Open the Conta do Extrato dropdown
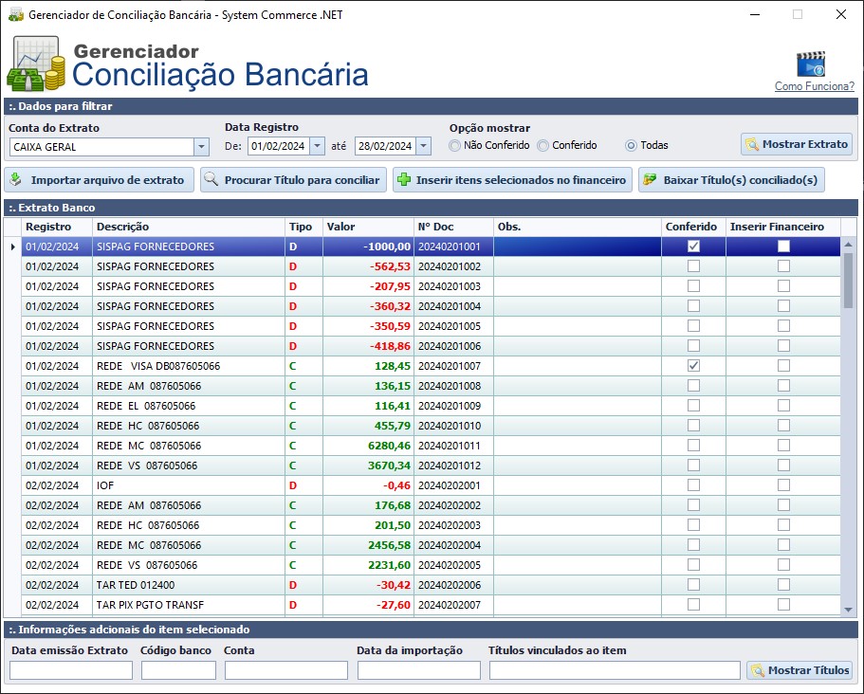The image size is (864, 694). 201,147
